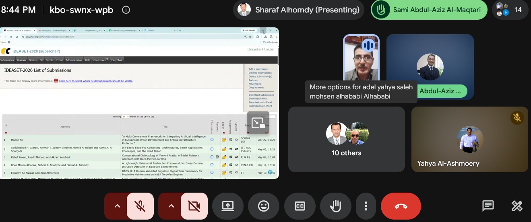Click bookmark star in shared browser

click(x=250, y=37)
